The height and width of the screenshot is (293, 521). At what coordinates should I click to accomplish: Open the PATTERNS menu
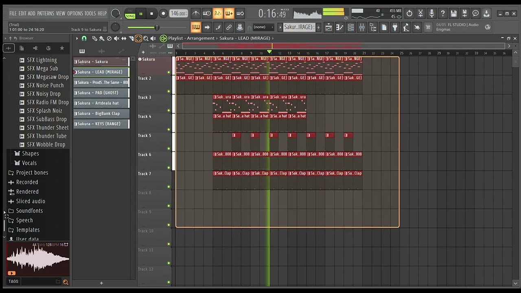(x=46, y=13)
